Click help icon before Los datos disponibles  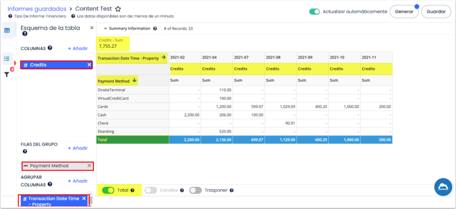pos(73,16)
